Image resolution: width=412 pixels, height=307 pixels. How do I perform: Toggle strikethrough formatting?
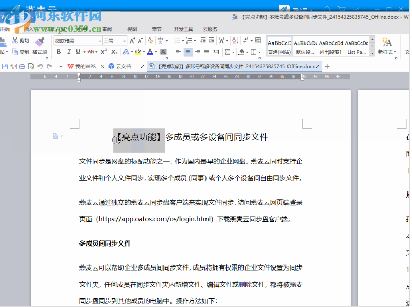coord(90,52)
